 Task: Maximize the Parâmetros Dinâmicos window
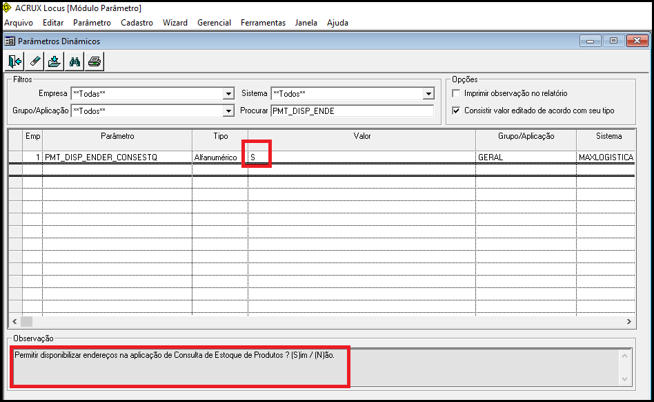(613, 41)
